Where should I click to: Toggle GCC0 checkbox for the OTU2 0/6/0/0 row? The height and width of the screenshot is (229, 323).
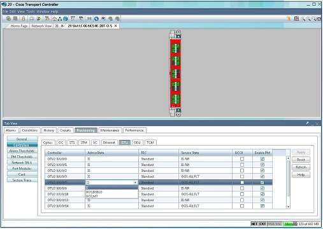(242, 159)
